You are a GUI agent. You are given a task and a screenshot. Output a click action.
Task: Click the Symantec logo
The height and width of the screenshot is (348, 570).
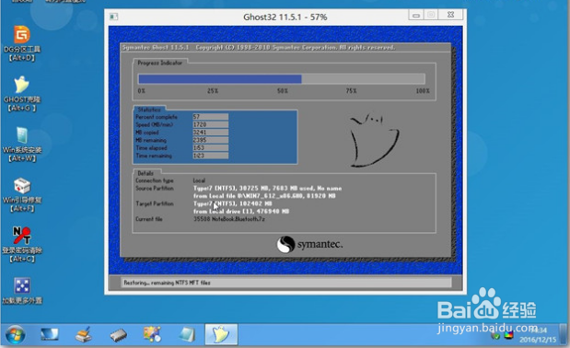(x=309, y=244)
